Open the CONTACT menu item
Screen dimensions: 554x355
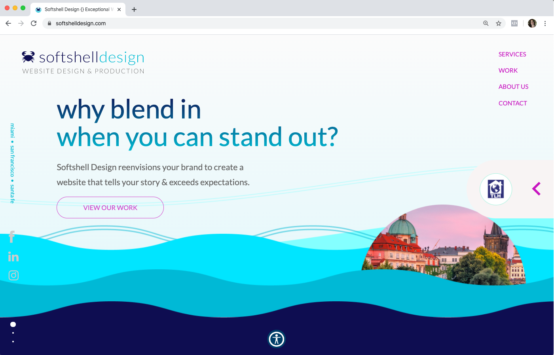[x=513, y=103]
